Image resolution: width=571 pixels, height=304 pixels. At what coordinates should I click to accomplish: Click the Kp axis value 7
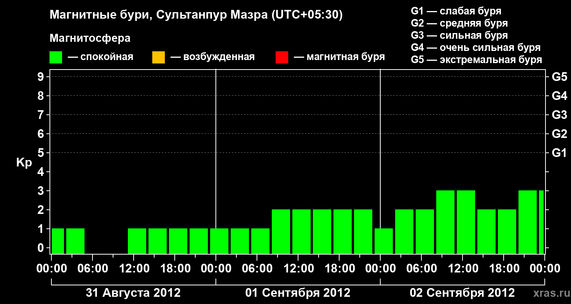click(41, 115)
